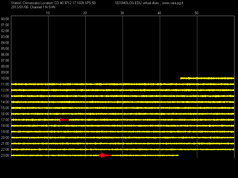The image size is (238, 178).
Task: Click the red seismic event on the 23:00 trace
Action: [x=105, y=155]
